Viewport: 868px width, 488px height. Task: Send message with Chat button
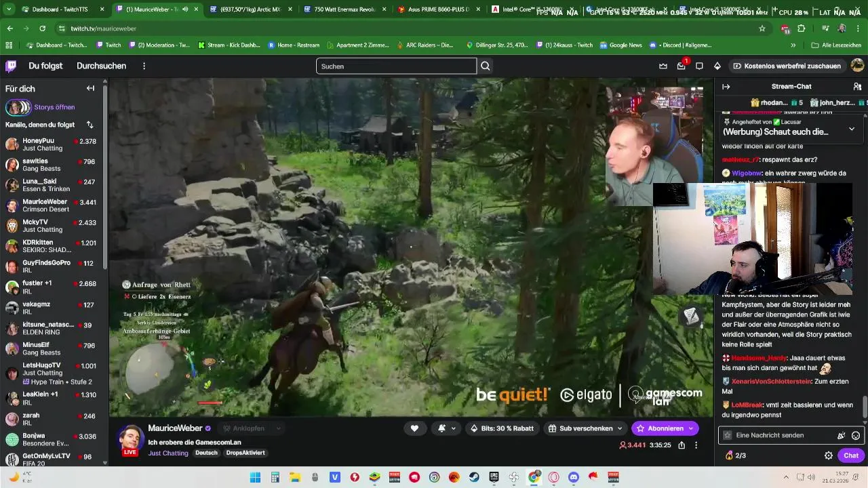[851, 455]
